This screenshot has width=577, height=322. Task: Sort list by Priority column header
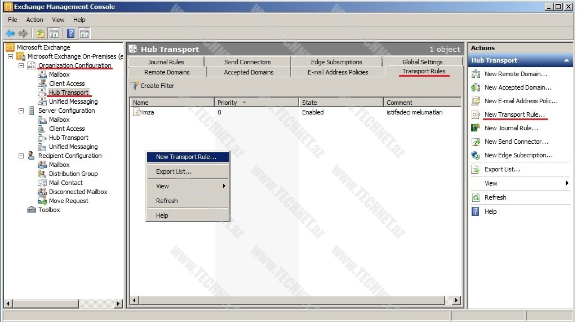click(x=256, y=103)
